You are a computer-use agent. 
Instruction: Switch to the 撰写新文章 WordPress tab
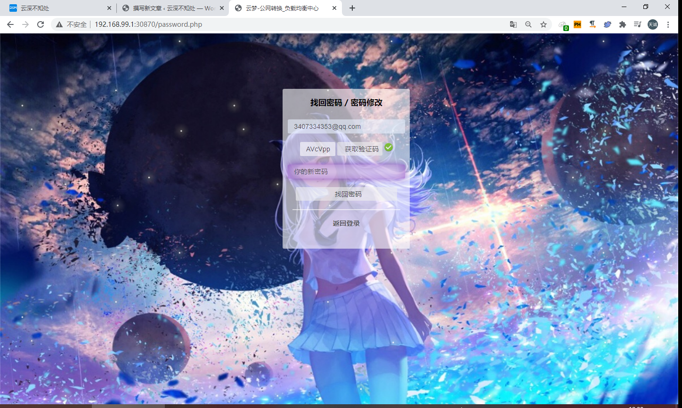[x=170, y=8]
